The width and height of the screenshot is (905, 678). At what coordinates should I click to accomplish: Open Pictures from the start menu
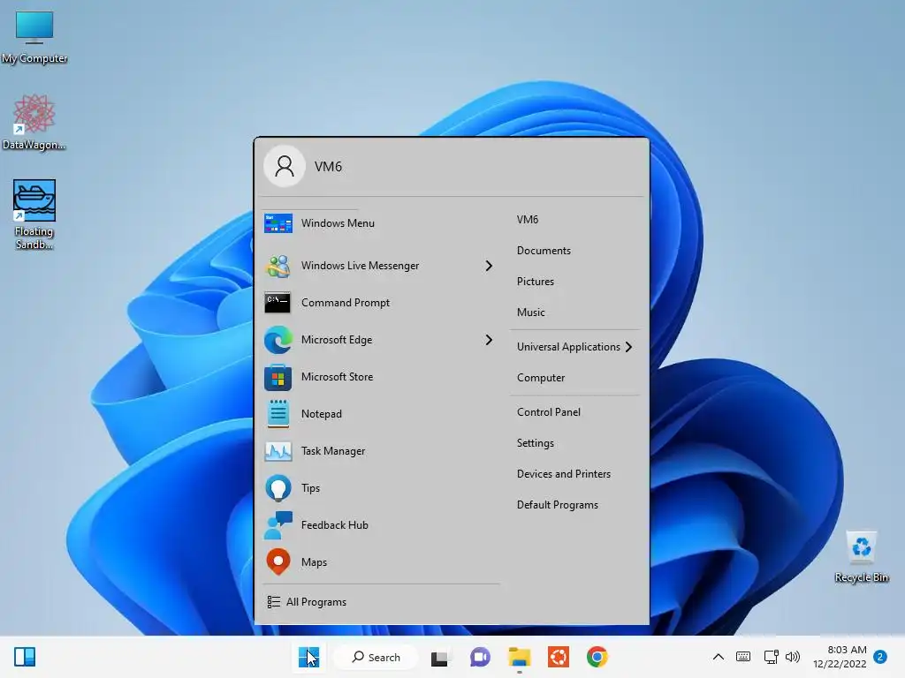[x=535, y=282]
